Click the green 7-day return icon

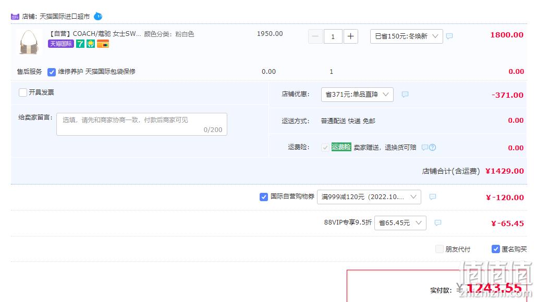pos(80,44)
